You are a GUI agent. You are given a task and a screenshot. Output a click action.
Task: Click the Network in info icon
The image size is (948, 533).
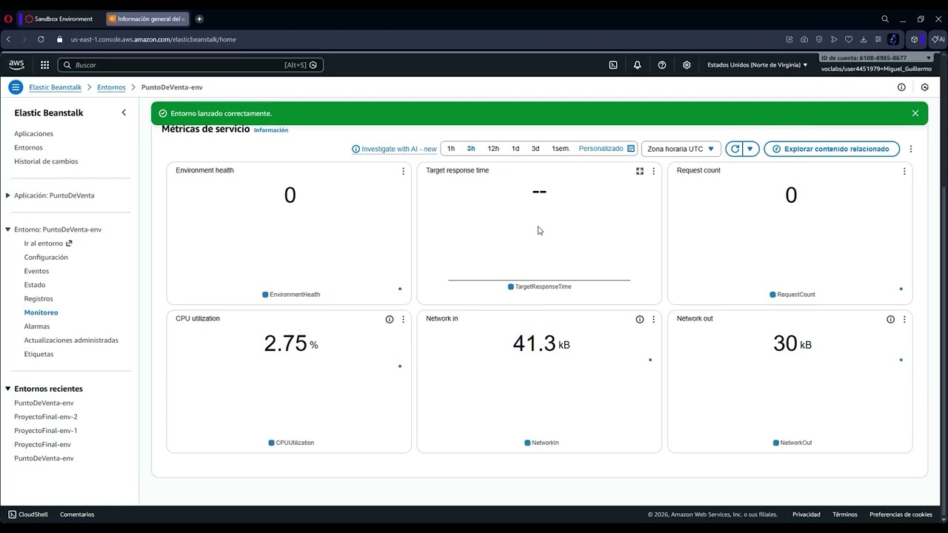coord(640,319)
